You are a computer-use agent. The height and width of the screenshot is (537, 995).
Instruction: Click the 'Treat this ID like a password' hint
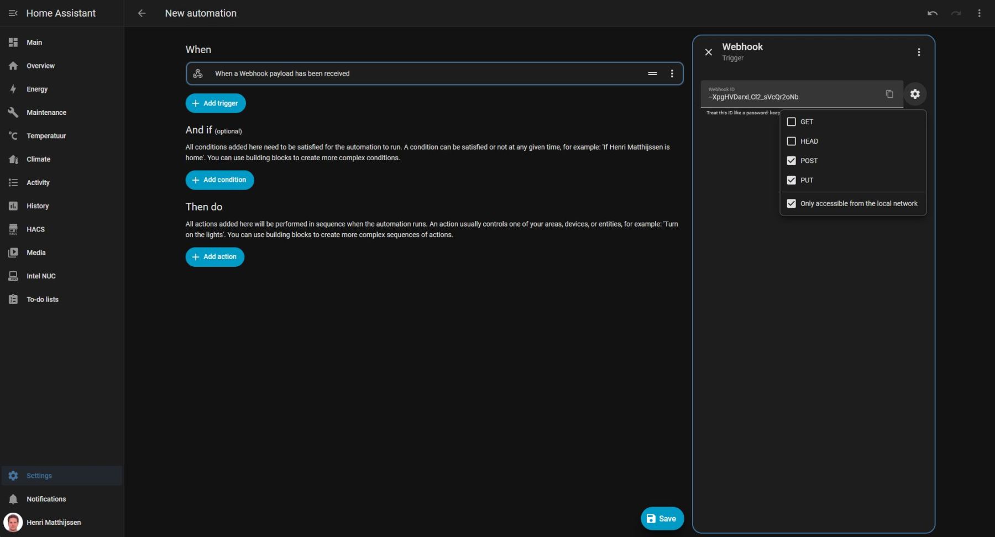point(743,113)
